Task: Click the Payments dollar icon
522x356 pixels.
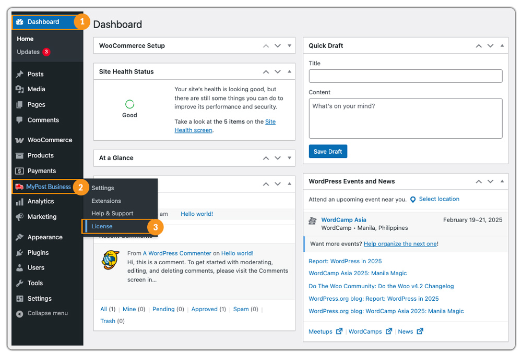Action: (20, 171)
